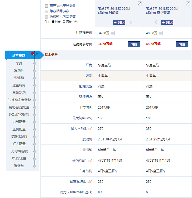
Task: Move 330Li column left with arrow
Action: pyautogui.click(x=156, y=23)
